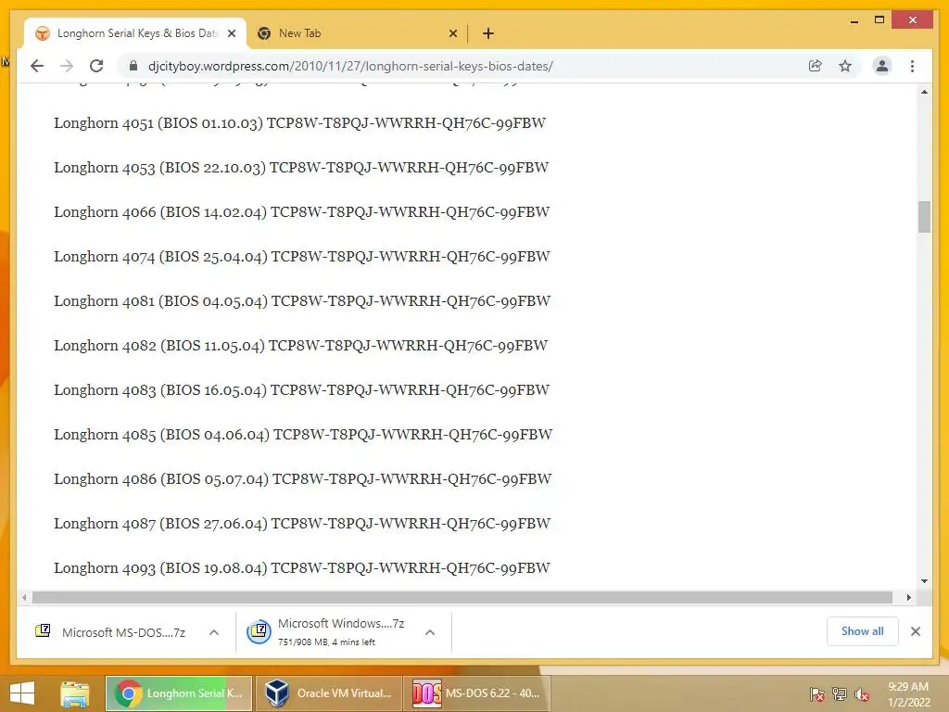The width and height of the screenshot is (949, 712).
Task: Minimize the Chrome window
Action: coord(854,20)
